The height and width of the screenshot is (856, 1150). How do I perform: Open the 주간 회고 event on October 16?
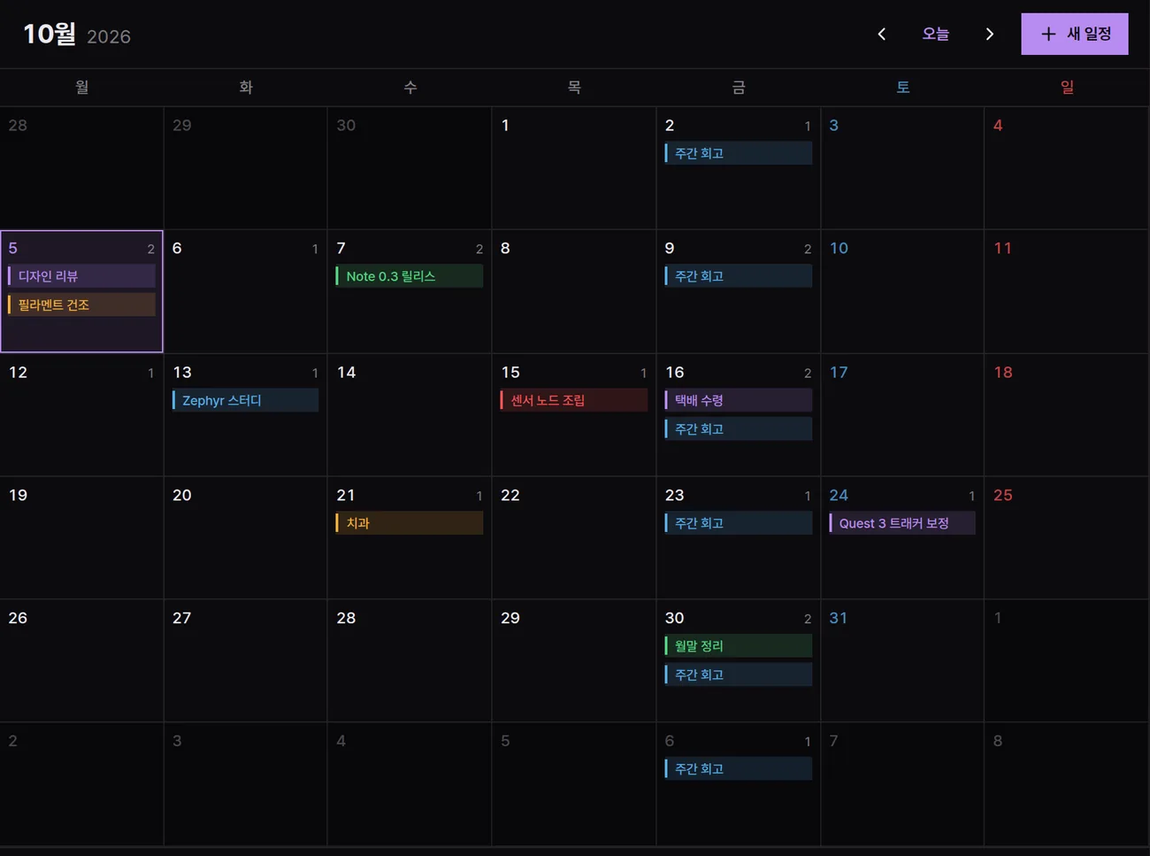click(738, 428)
